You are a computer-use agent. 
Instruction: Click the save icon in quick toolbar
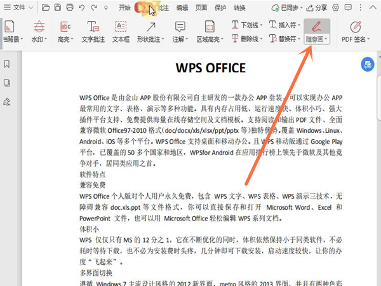58,8
